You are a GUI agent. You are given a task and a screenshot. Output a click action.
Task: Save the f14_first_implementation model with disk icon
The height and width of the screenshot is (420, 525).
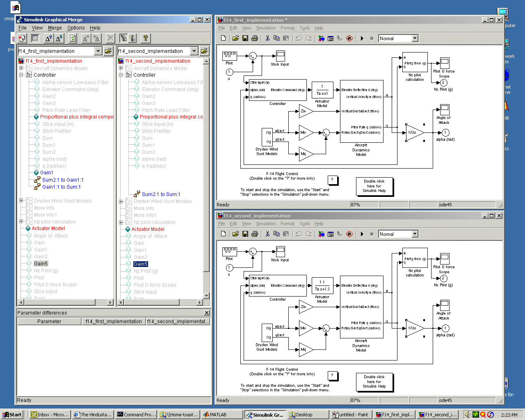(x=245, y=38)
